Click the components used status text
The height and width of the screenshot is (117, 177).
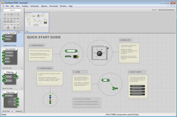coord(122,115)
